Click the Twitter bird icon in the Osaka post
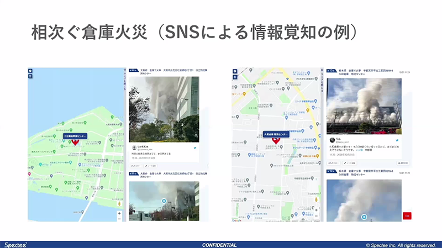The image size is (442, 248). tap(195, 148)
